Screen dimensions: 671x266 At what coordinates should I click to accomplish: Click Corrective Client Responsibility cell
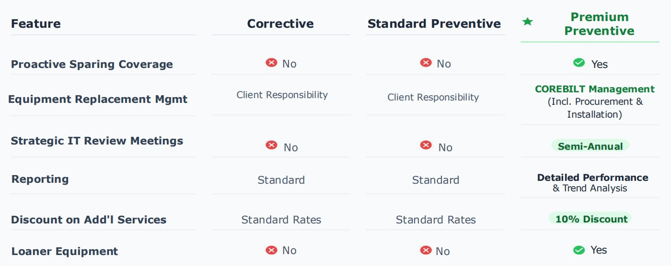[282, 95]
